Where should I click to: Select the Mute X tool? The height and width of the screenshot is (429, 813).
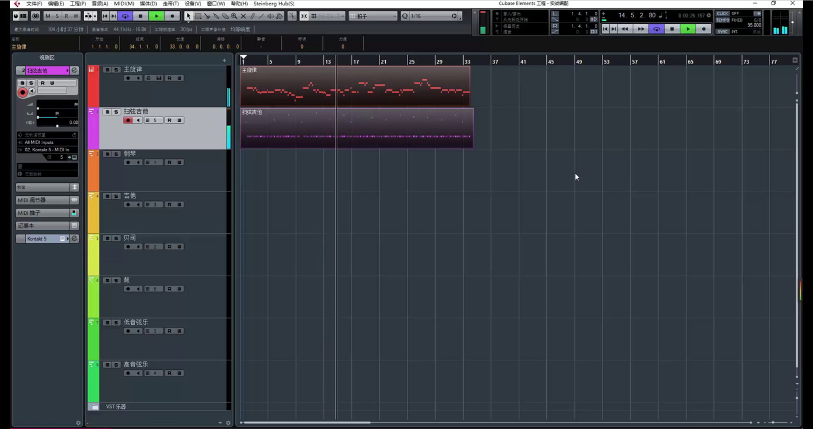tap(243, 16)
